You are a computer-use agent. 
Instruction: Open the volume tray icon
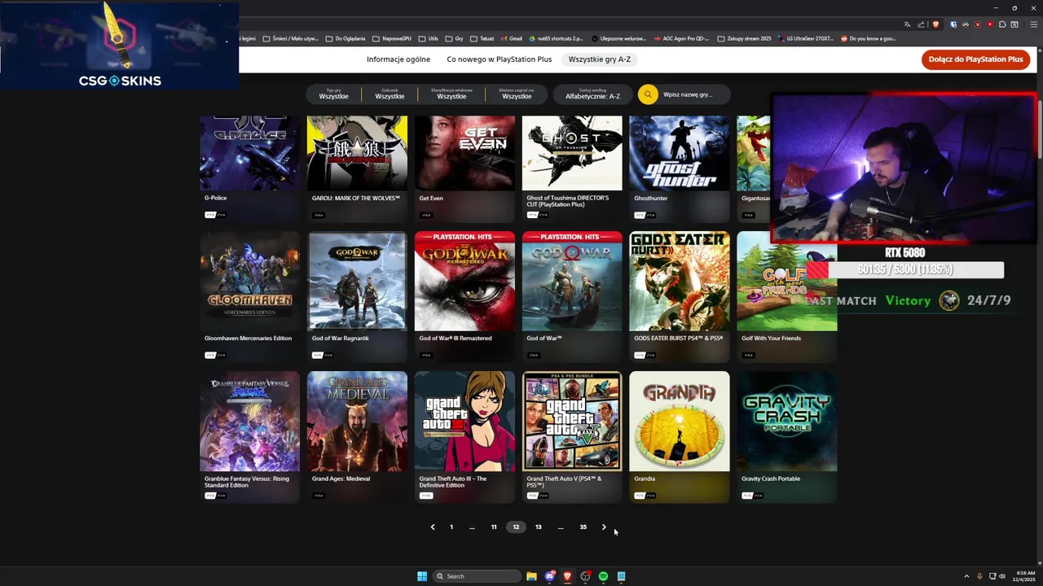[1002, 576]
